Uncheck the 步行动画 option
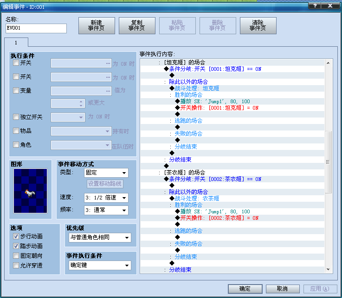 16,236
